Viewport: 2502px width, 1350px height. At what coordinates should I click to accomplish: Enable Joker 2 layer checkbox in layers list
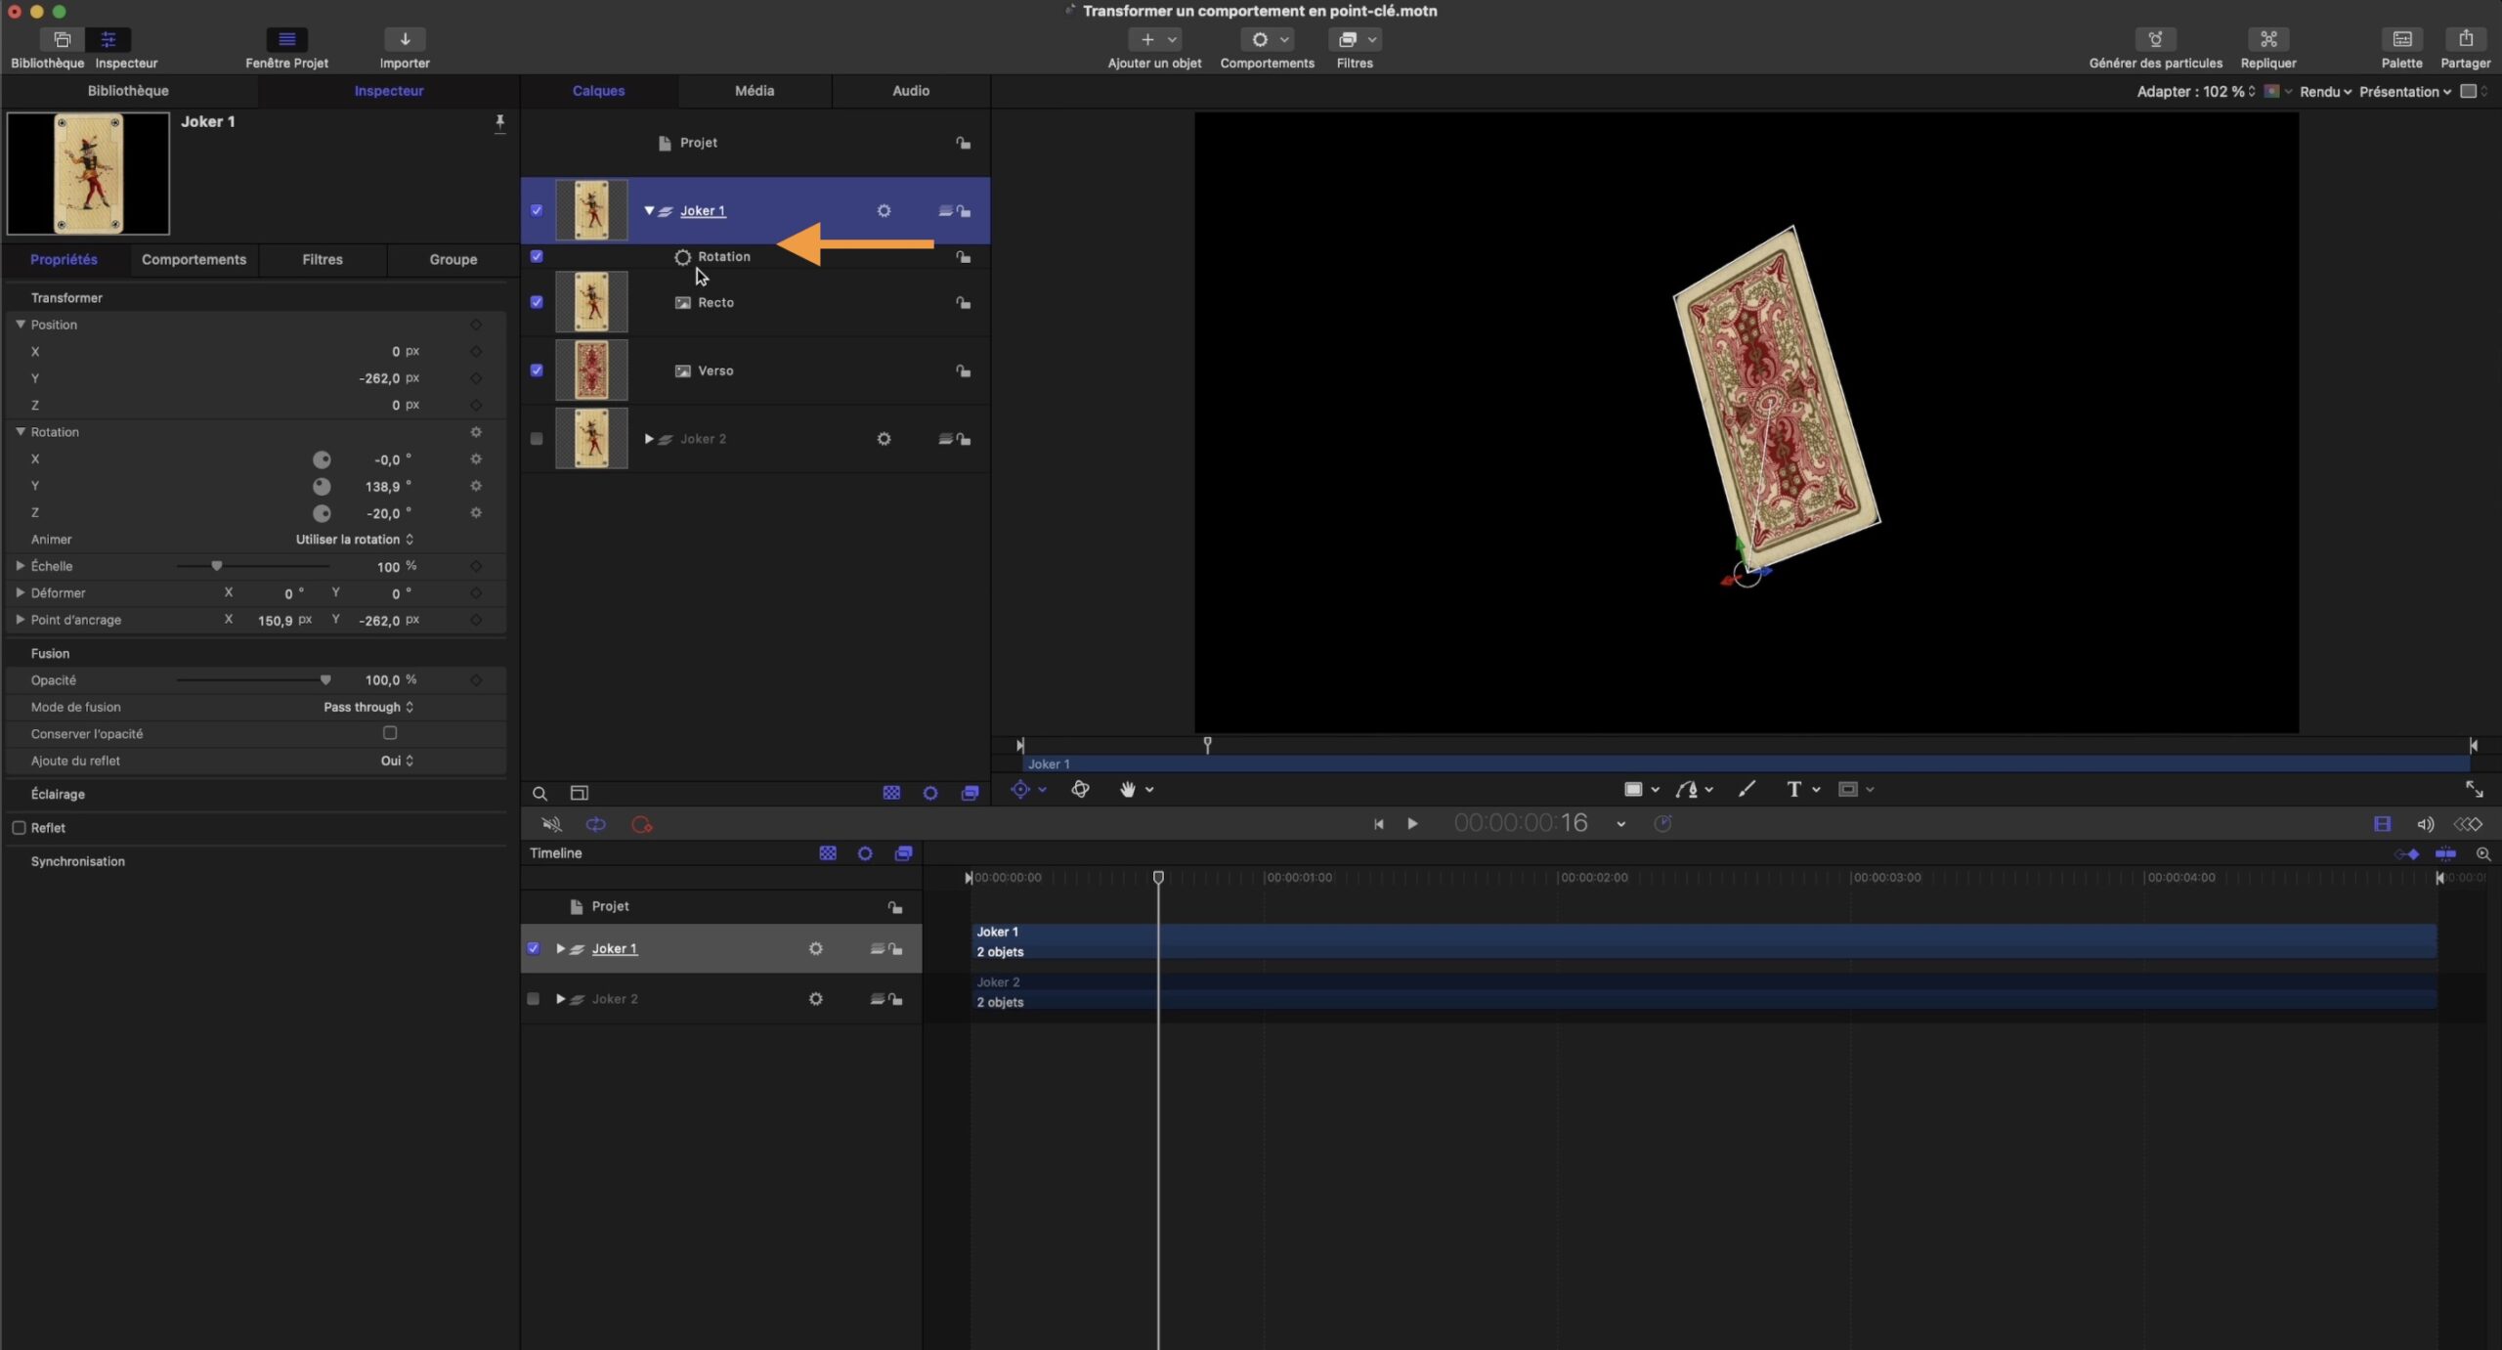click(537, 440)
